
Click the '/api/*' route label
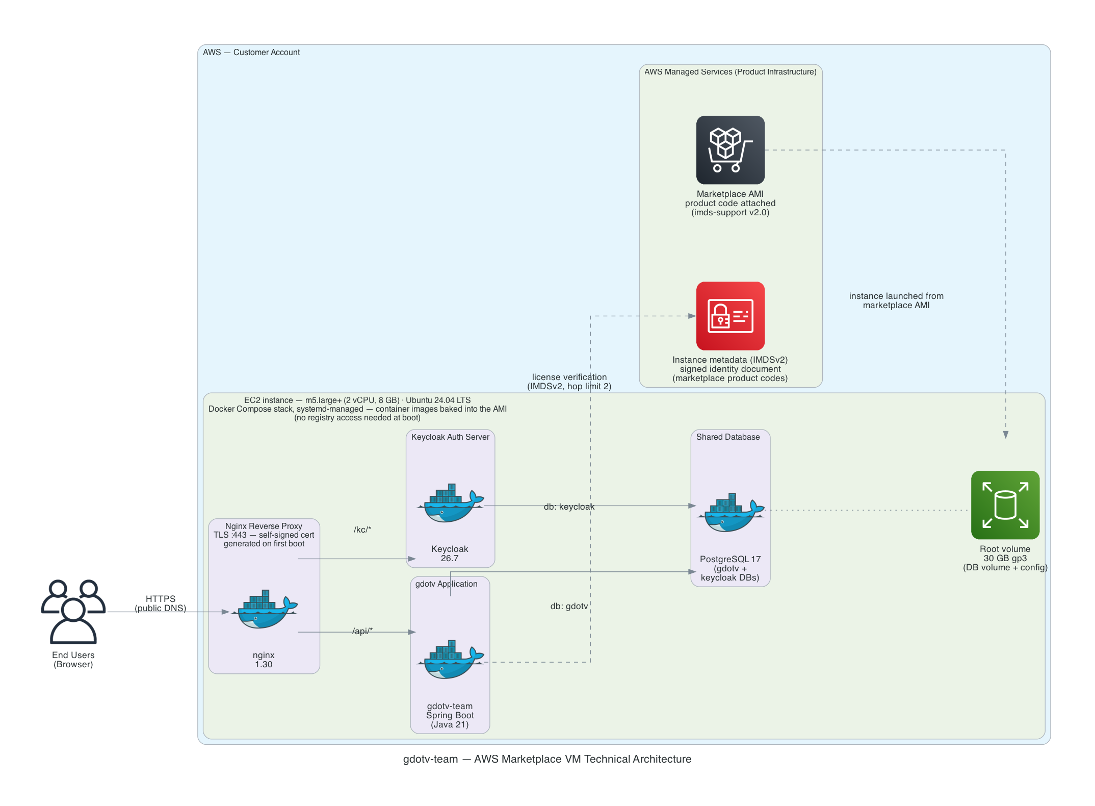(362, 632)
